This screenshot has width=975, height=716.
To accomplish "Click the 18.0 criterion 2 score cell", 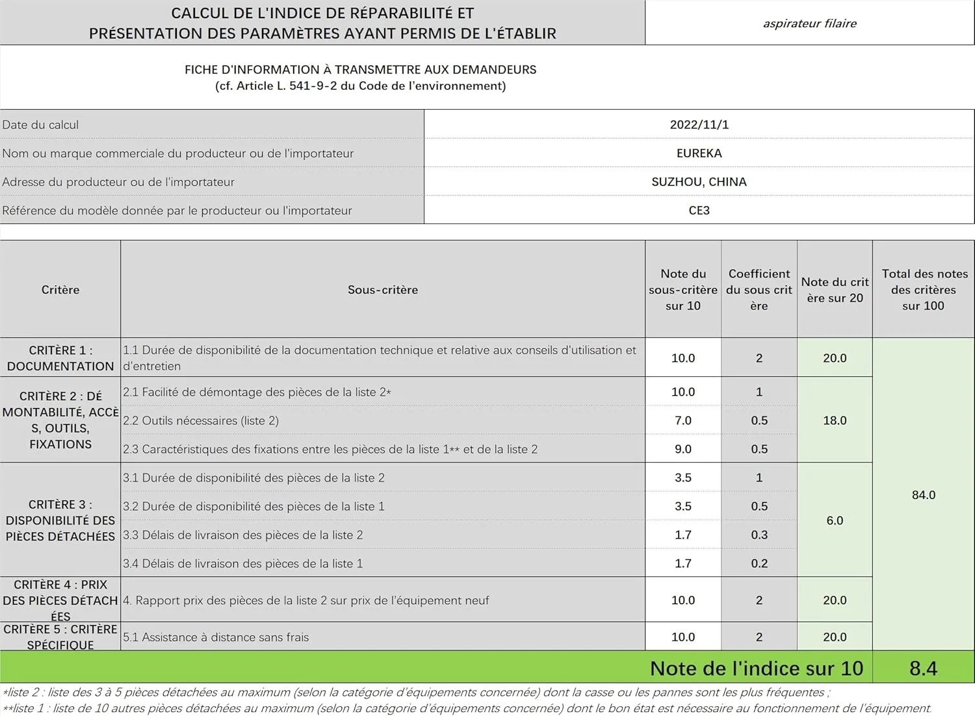I will [x=835, y=421].
